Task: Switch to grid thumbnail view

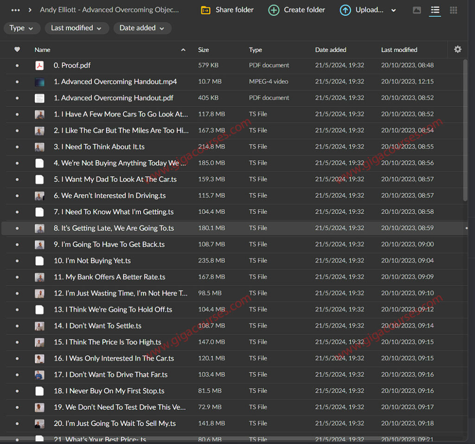Action: 453,10
